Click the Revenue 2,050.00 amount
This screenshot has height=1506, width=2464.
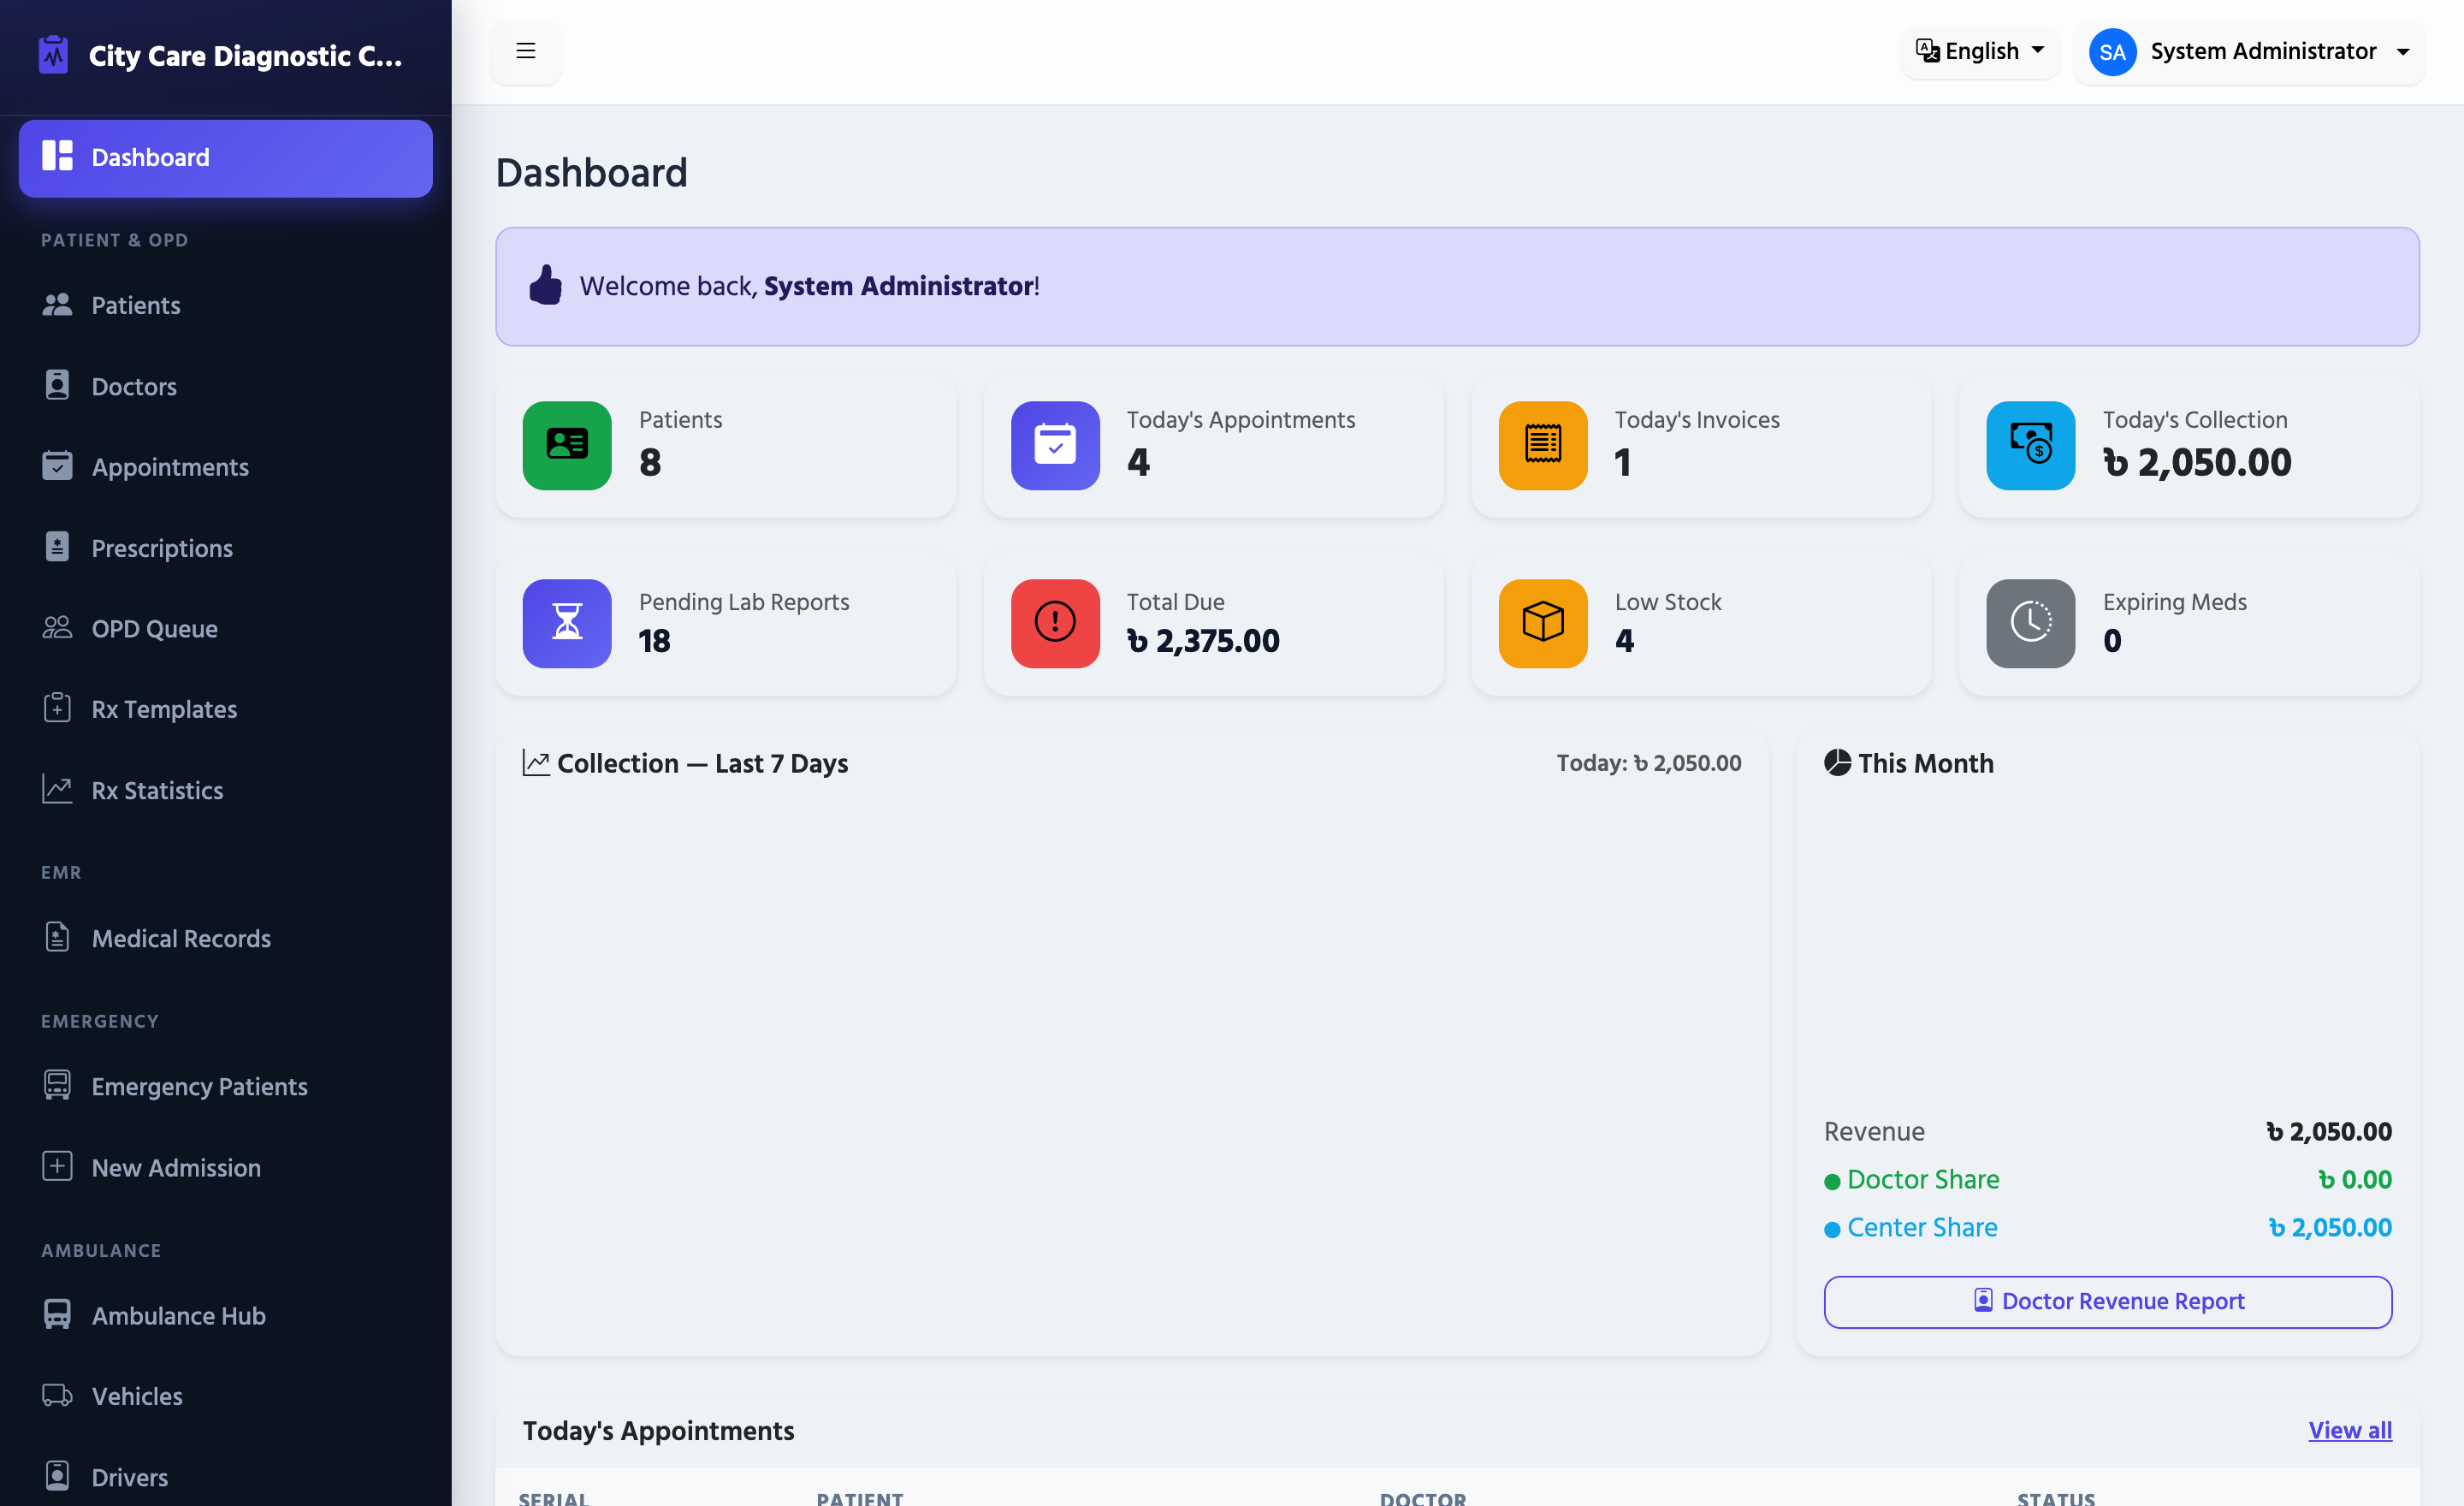point(2328,1131)
